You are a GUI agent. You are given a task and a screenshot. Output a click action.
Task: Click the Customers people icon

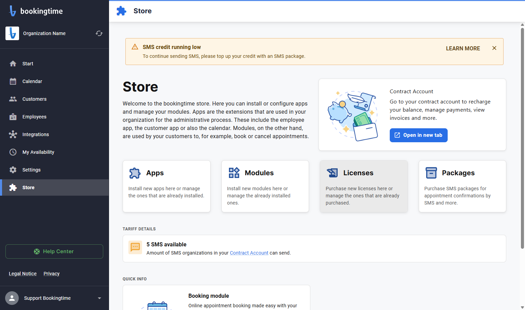pos(13,99)
